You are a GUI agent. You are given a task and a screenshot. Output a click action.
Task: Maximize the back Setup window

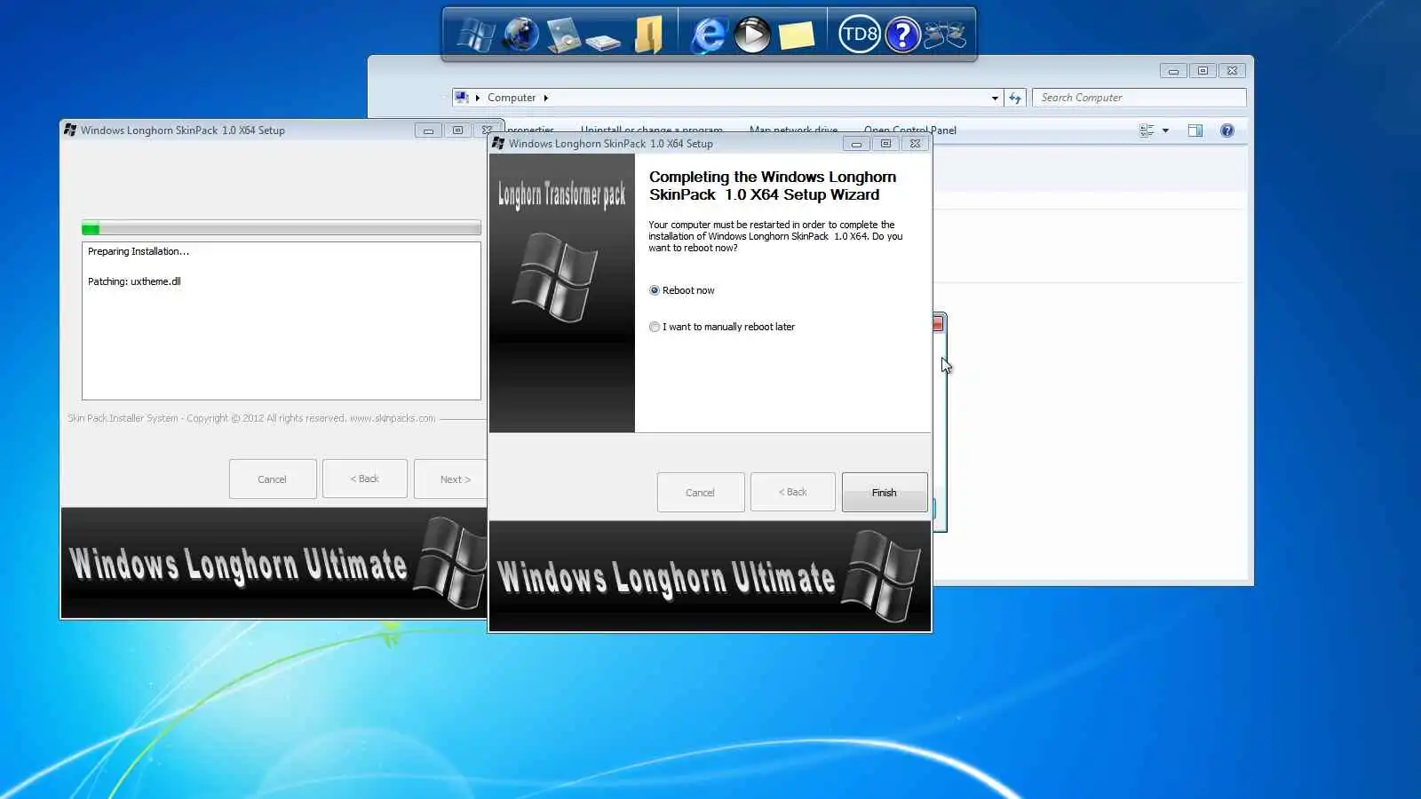pyautogui.click(x=457, y=131)
